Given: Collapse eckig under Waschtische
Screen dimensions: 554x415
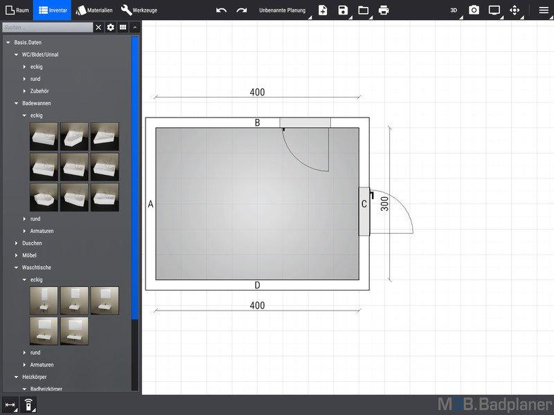Looking at the screenshot, I should pyautogui.click(x=24, y=279).
